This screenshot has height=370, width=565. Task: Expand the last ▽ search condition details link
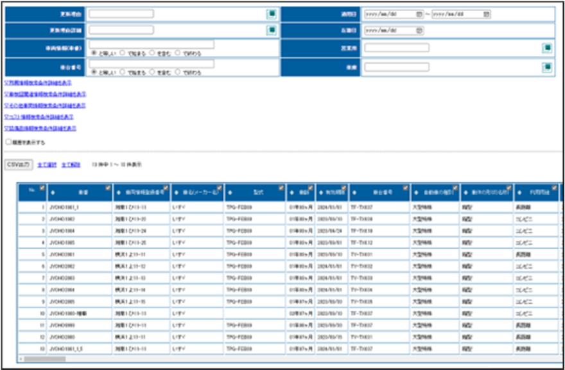40,128
